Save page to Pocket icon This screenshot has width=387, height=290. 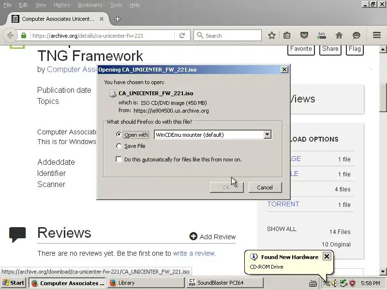pyautogui.click(x=304, y=35)
